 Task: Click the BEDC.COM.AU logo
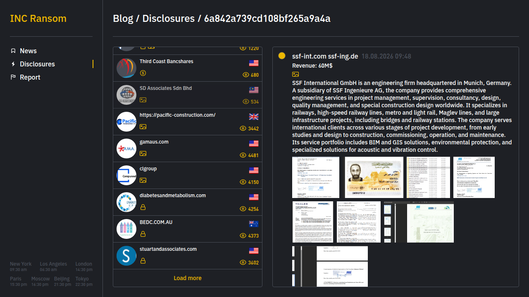(x=126, y=229)
